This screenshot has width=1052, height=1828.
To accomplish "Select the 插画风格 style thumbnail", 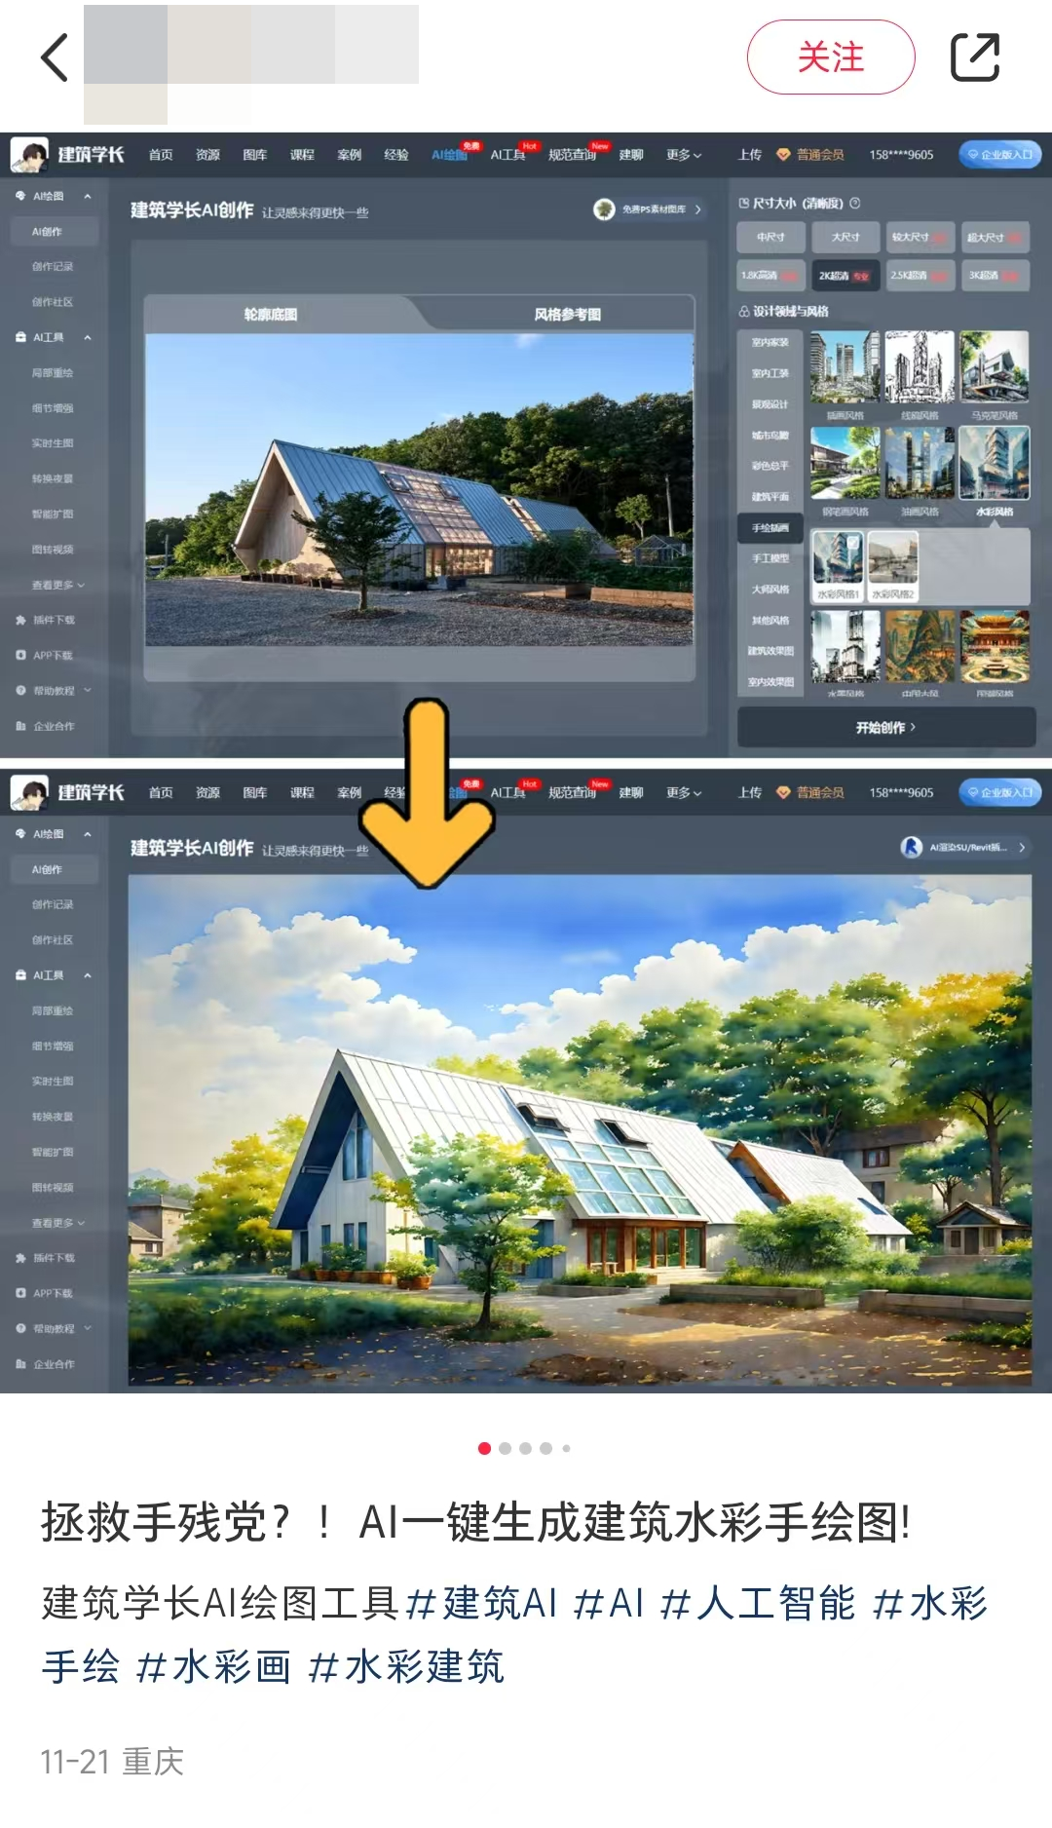I will pyautogui.click(x=845, y=367).
